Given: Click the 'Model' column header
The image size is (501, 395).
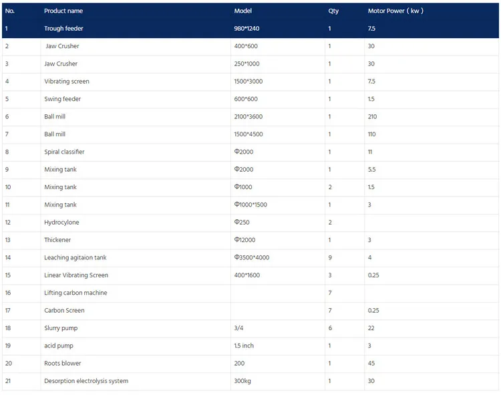Looking at the screenshot, I should click(242, 11).
